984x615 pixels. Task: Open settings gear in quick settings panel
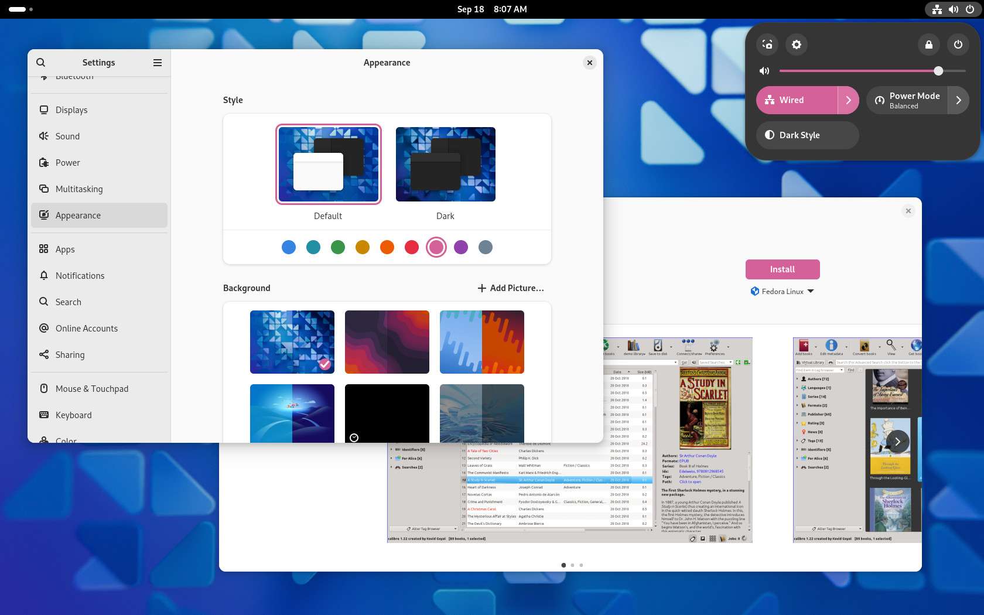click(797, 45)
